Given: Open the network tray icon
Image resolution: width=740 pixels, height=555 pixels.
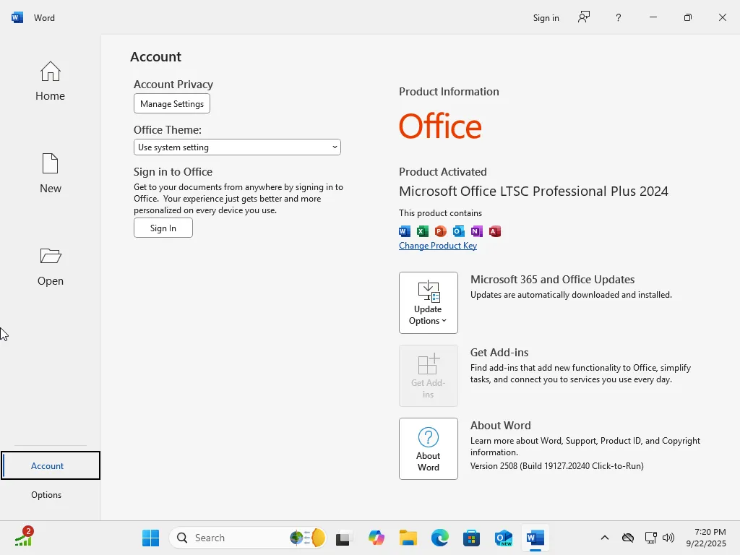Looking at the screenshot, I should (x=651, y=538).
